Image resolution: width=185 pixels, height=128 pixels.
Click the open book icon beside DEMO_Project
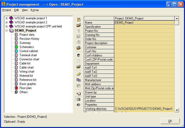(x=11, y=31)
